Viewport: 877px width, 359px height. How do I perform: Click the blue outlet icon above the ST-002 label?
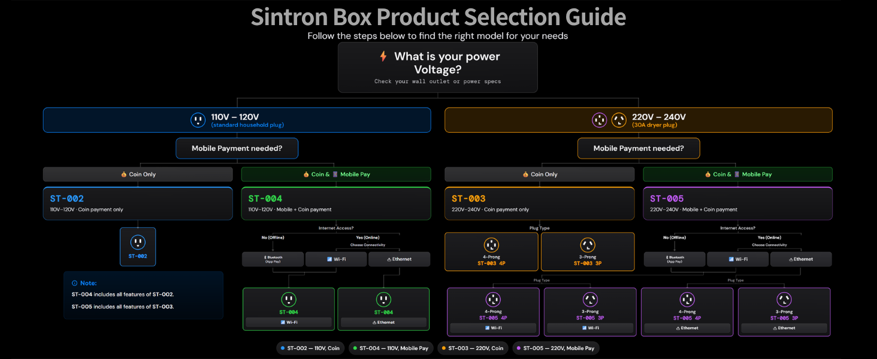pos(138,242)
